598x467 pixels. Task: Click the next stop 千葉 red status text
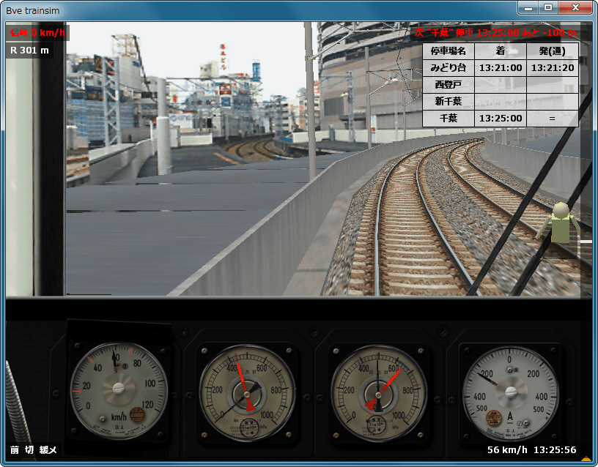coord(495,33)
